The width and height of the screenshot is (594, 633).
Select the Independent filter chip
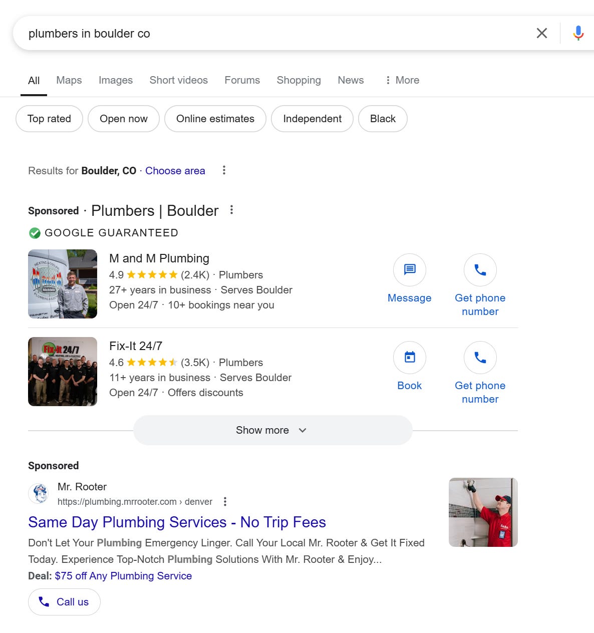(x=312, y=119)
